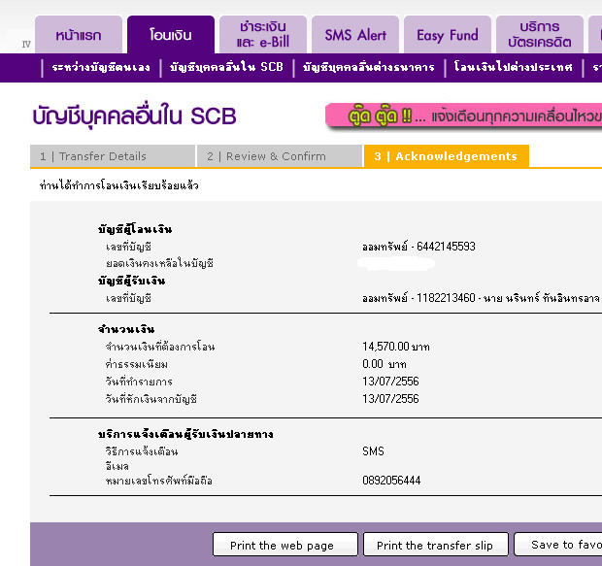Click บัญชีบุคคลอื่นต่างธนาคาร submenu item
602x566 pixels.
click(369, 68)
